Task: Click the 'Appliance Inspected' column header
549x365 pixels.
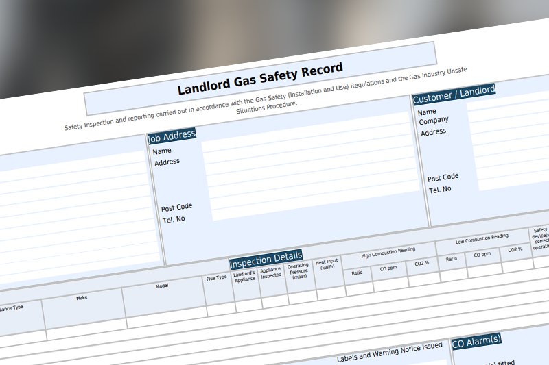Action: point(270,273)
